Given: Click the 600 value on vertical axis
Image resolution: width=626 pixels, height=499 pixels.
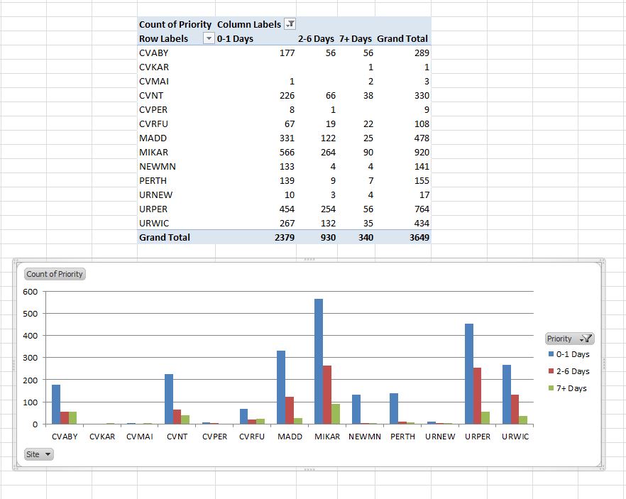Looking at the screenshot, I should pos(31,292).
